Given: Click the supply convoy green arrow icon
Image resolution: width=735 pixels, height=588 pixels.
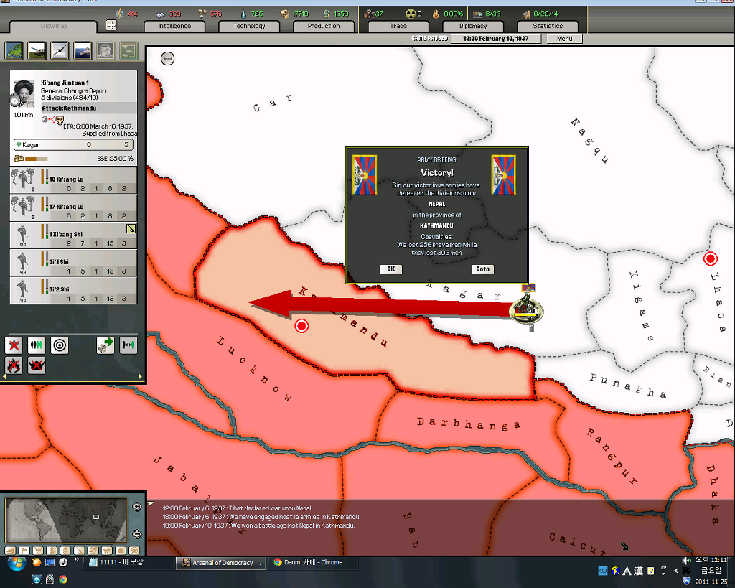Looking at the screenshot, I should [106, 345].
